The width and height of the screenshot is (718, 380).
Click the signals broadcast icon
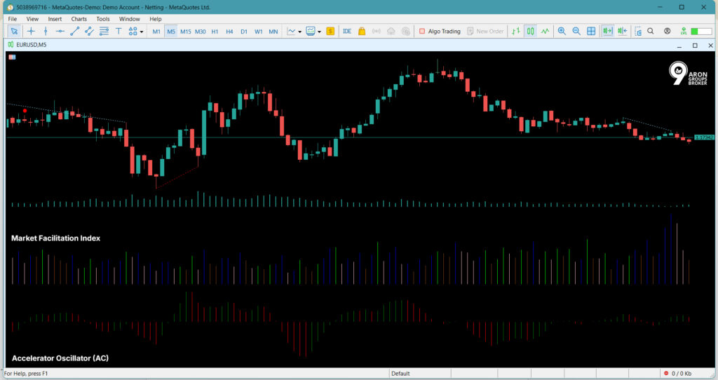coord(377,31)
